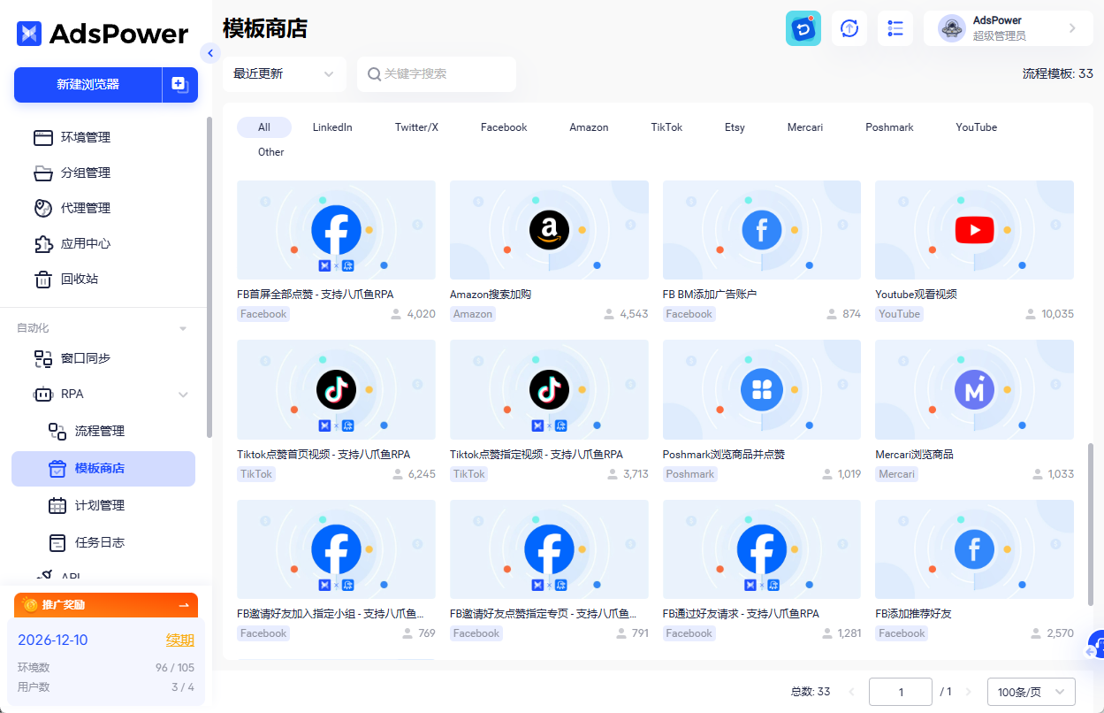Click the Facebook logo on FB首屏全部点赞 card
Viewport: 1104px width, 713px height.
pyautogui.click(x=336, y=230)
